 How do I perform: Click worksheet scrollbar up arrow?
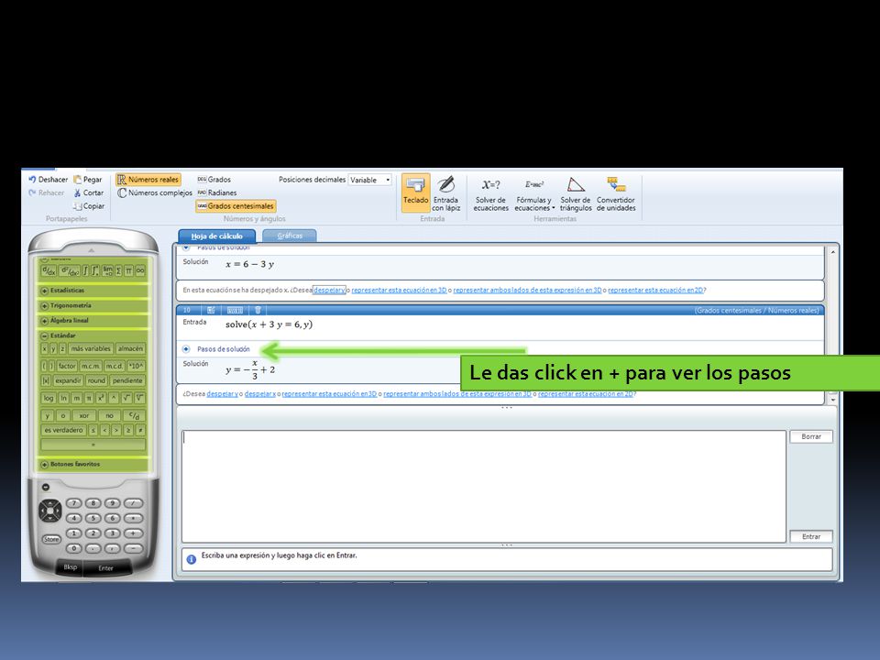(833, 253)
